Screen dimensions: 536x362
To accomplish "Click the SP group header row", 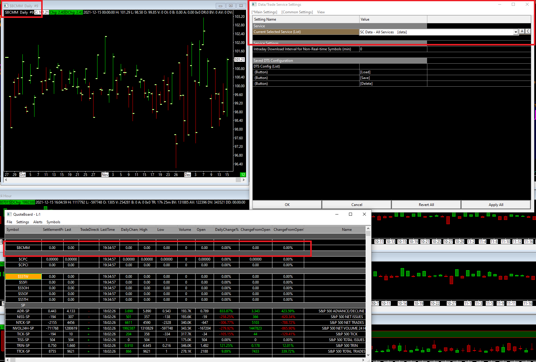I will pos(185,305).
